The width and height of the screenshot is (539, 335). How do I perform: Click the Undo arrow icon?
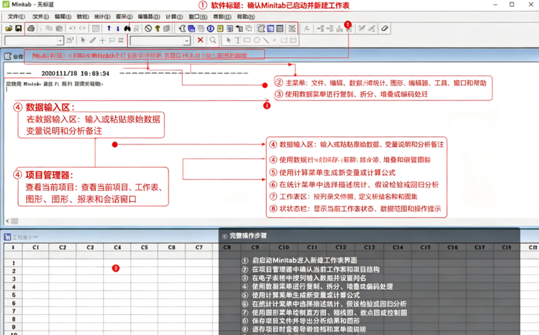72,28
